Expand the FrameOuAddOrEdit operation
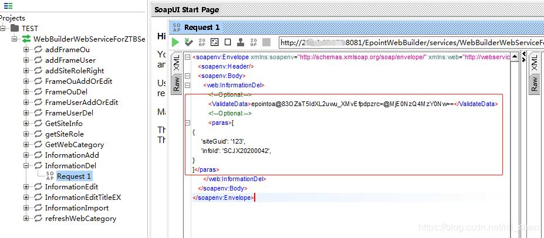This screenshot has height=238, width=544. coord(26,81)
